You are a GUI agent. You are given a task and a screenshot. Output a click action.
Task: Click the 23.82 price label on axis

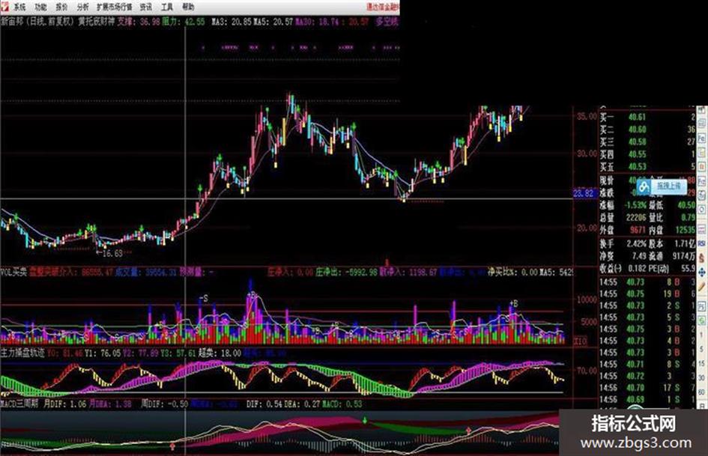[x=584, y=193]
